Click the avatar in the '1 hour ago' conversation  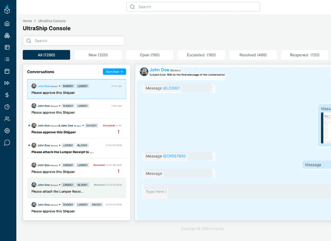(34, 106)
